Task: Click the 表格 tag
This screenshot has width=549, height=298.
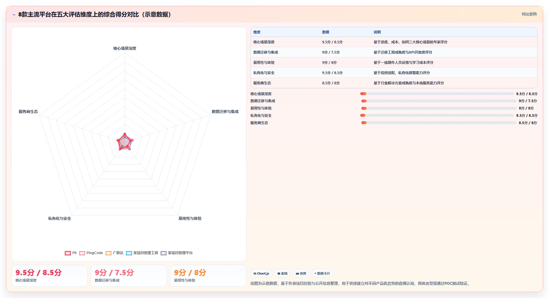Action: pyautogui.click(x=282, y=273)
